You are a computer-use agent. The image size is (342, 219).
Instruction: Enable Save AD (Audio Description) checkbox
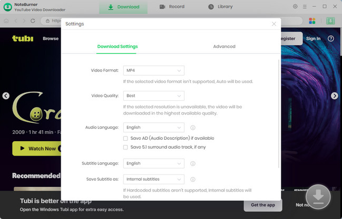(x=125, y=138)
